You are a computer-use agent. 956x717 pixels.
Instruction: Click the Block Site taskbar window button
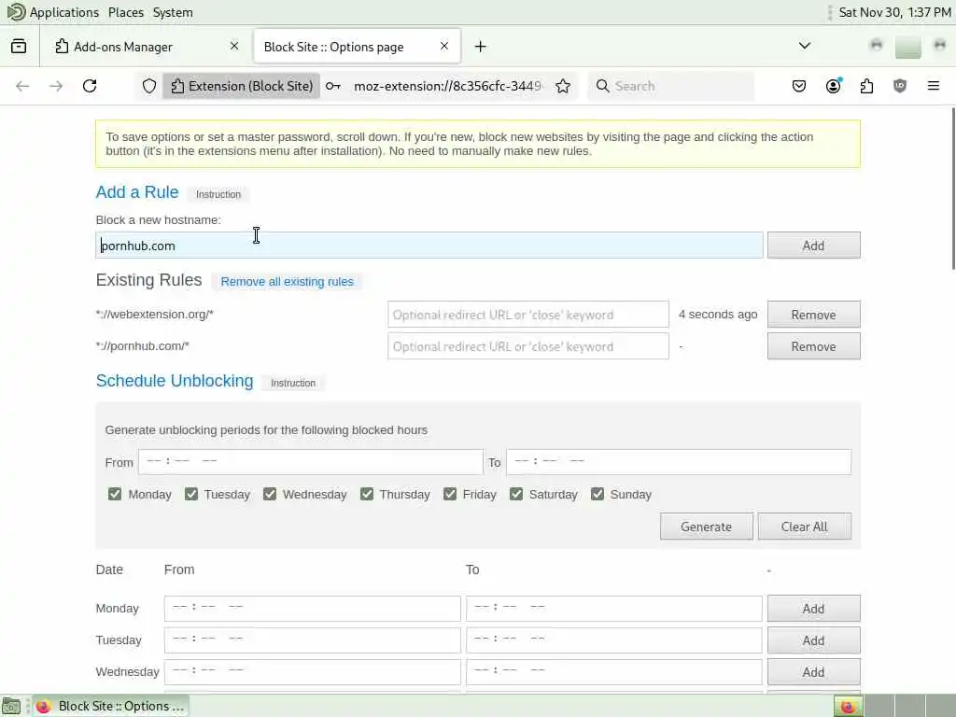(110, 706)
